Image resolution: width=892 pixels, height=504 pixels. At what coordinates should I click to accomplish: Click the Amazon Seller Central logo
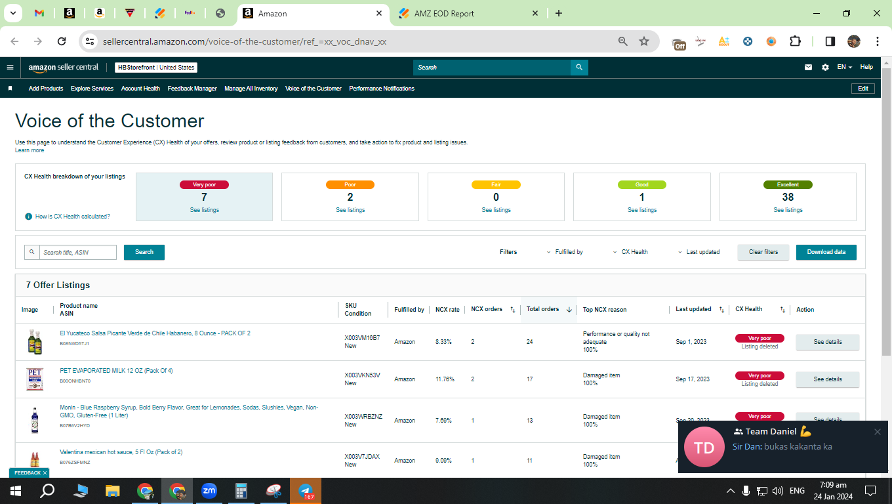[64, 67]
